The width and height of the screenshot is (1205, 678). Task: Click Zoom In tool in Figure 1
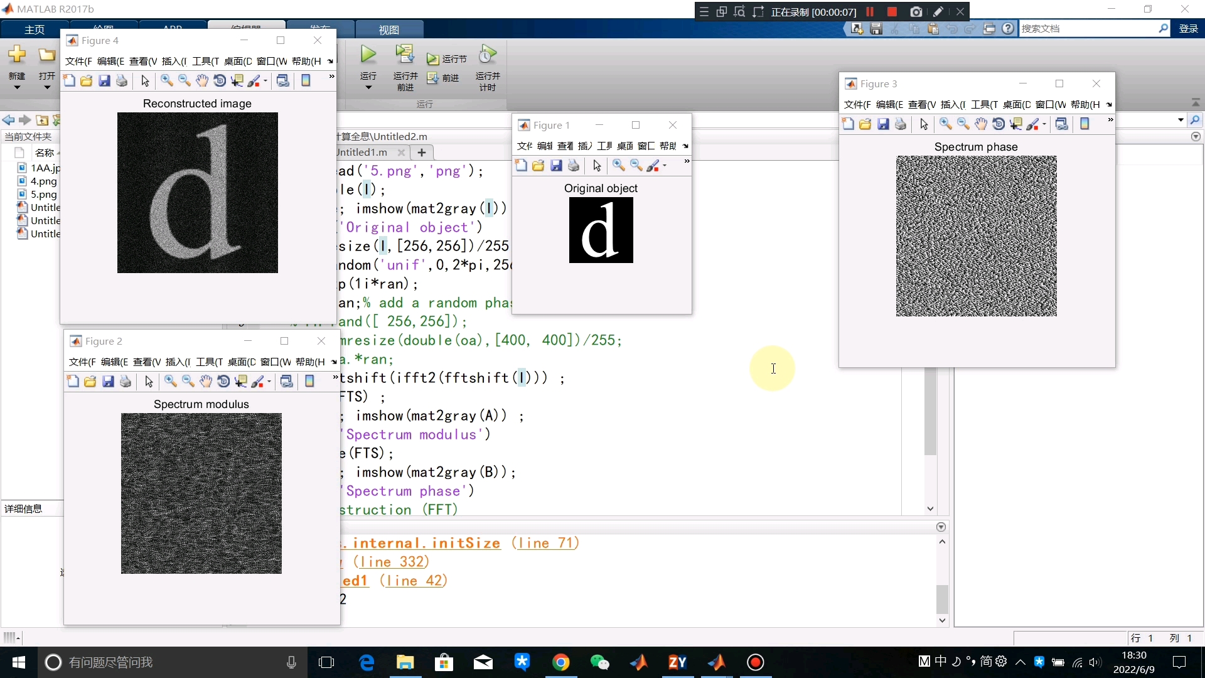[619, 165]
